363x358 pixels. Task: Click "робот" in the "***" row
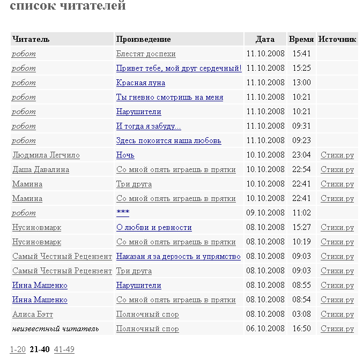point(24,213)
